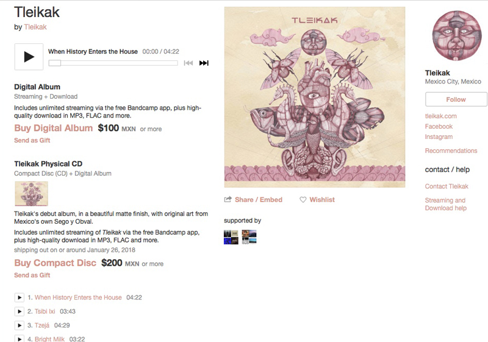Click the Wishlist heart icon
This screenshot has height=342, width=488.
click(303, 199)
